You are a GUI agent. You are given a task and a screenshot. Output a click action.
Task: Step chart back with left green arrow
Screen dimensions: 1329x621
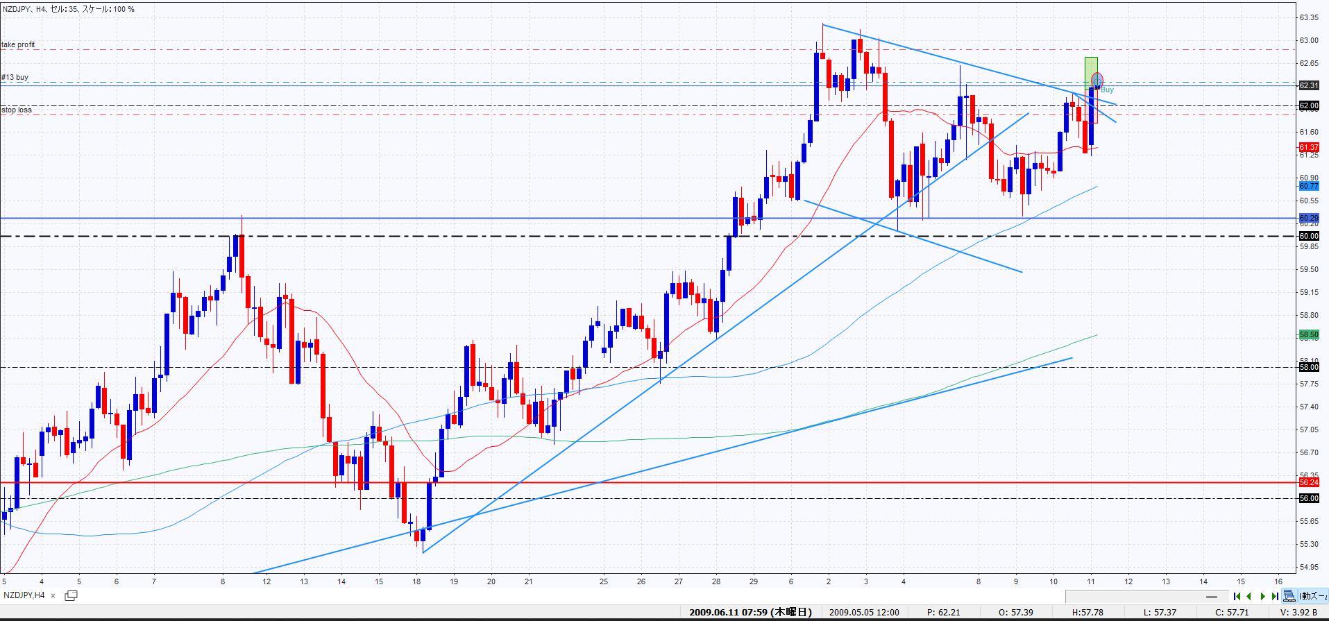click(x=1249, y=596)
